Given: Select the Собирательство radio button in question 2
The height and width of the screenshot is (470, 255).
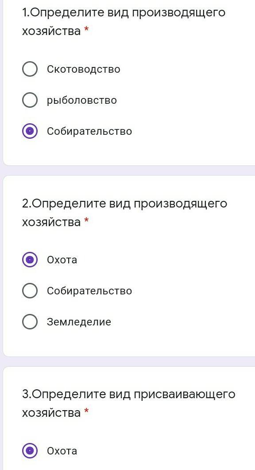Looking at the screenshot, I should pos(30,291).
